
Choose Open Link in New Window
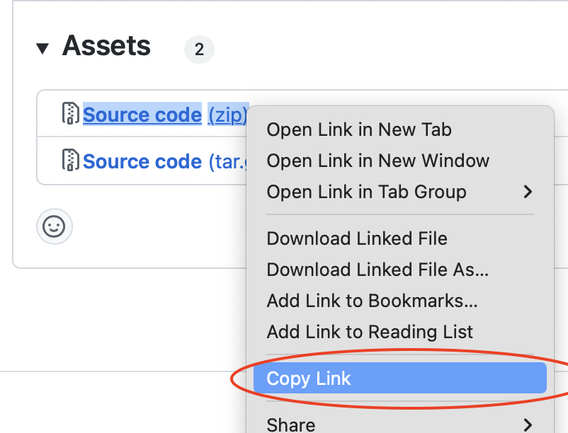click(377, 161)
